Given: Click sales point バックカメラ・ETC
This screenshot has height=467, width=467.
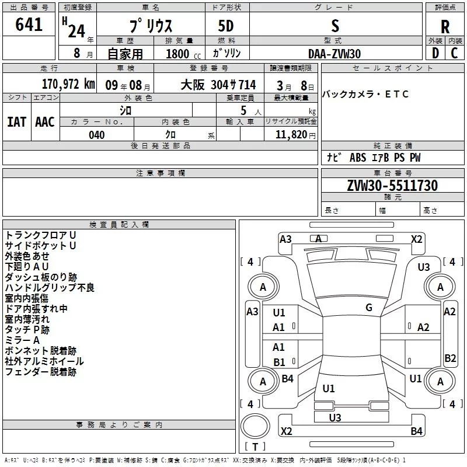Looking at the screenshot, I should point(365,94).
